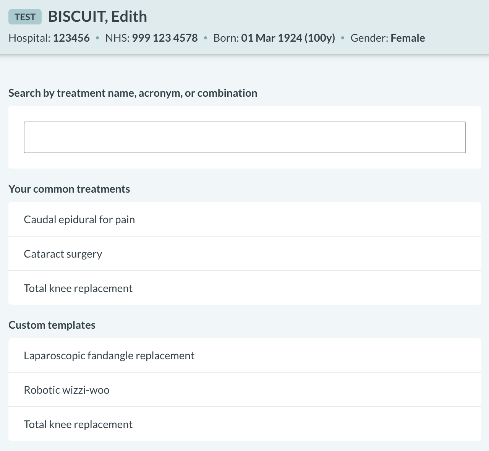The width and height of the screenshot is (489, 451).
Task: Choose Cataract surgery from common treatments
Action: tap(63, 254)
